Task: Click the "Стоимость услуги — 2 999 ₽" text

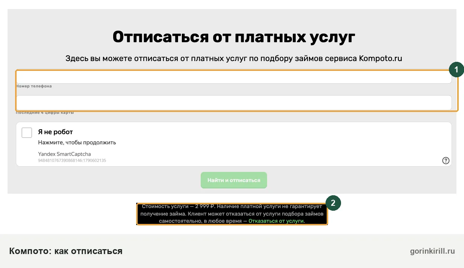Action: click(178, 207)
